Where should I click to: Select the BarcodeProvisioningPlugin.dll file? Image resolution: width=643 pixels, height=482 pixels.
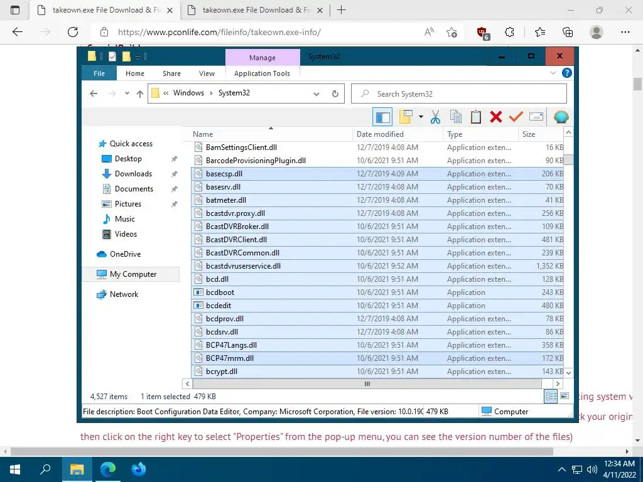point(377,160)
